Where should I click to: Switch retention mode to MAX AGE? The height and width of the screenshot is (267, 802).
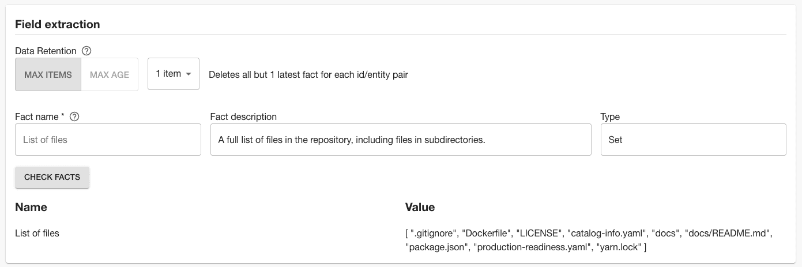110,74
